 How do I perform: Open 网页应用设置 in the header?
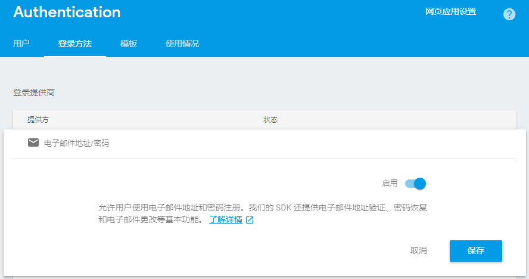point(450,12)
